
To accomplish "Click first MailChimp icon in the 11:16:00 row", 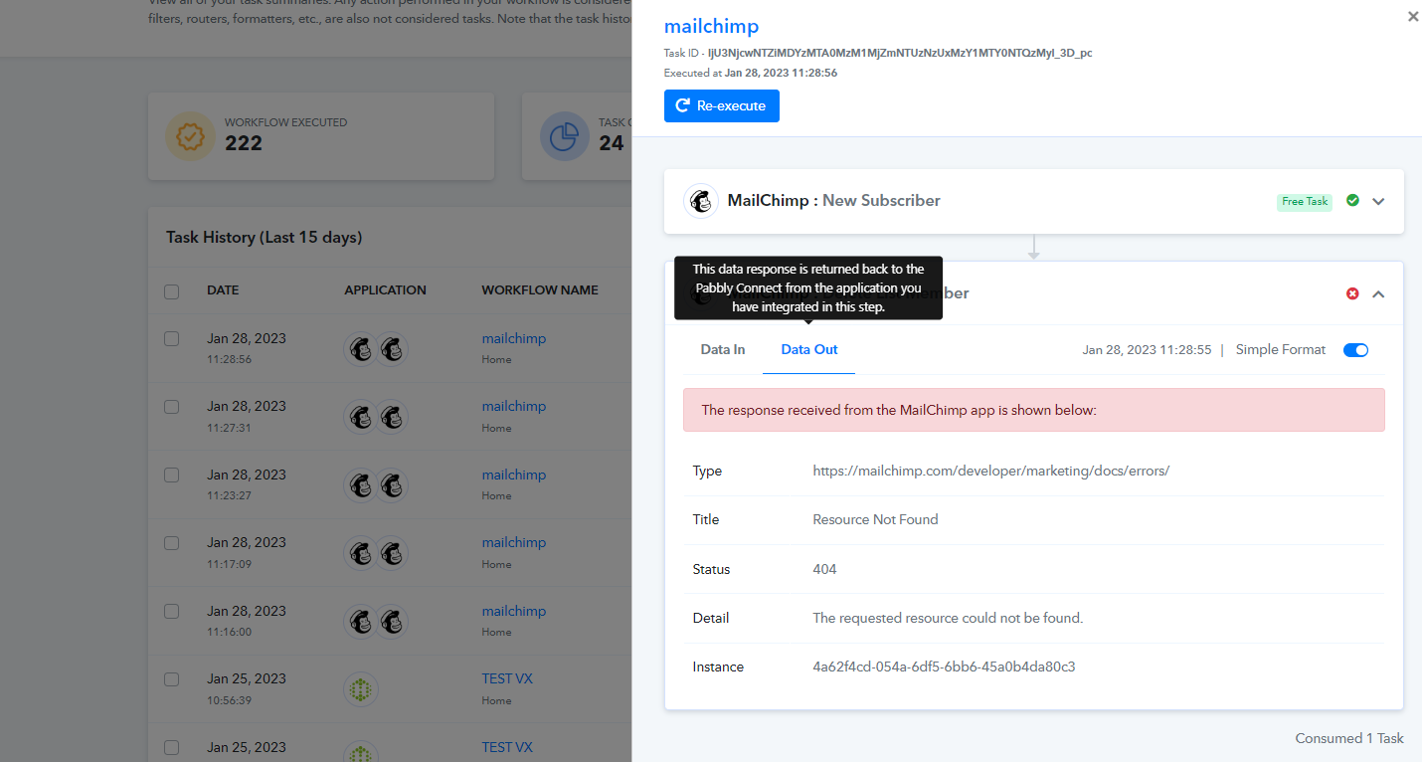I will [362, 622].
